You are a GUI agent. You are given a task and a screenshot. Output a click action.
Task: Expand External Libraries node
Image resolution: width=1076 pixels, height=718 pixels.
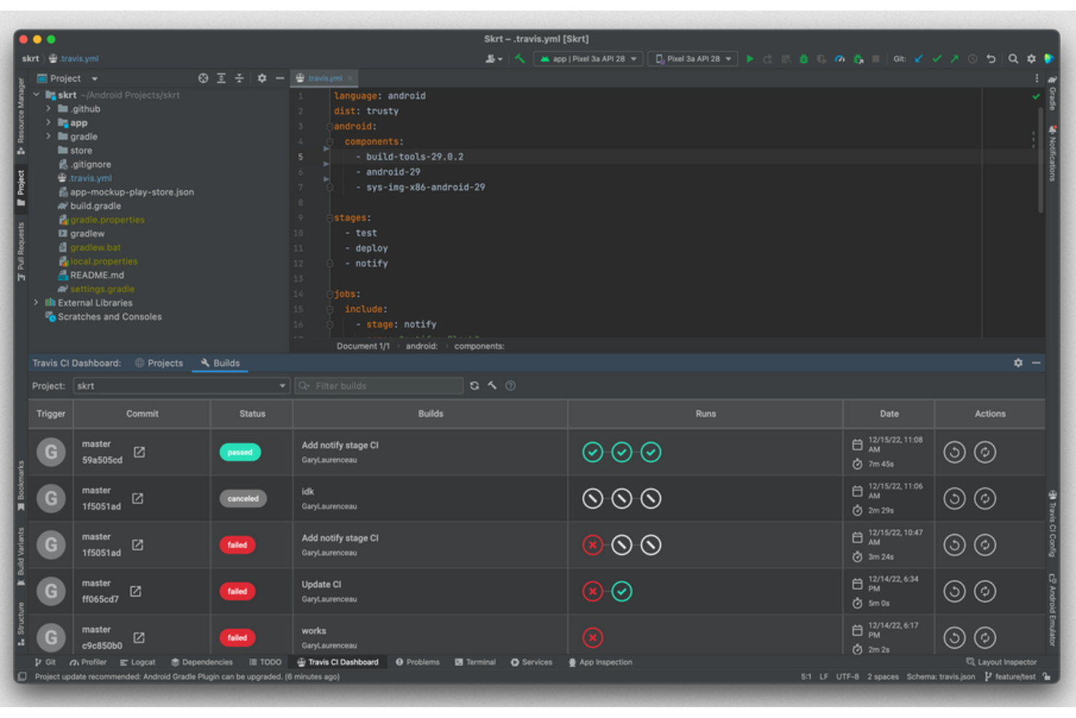36,303
